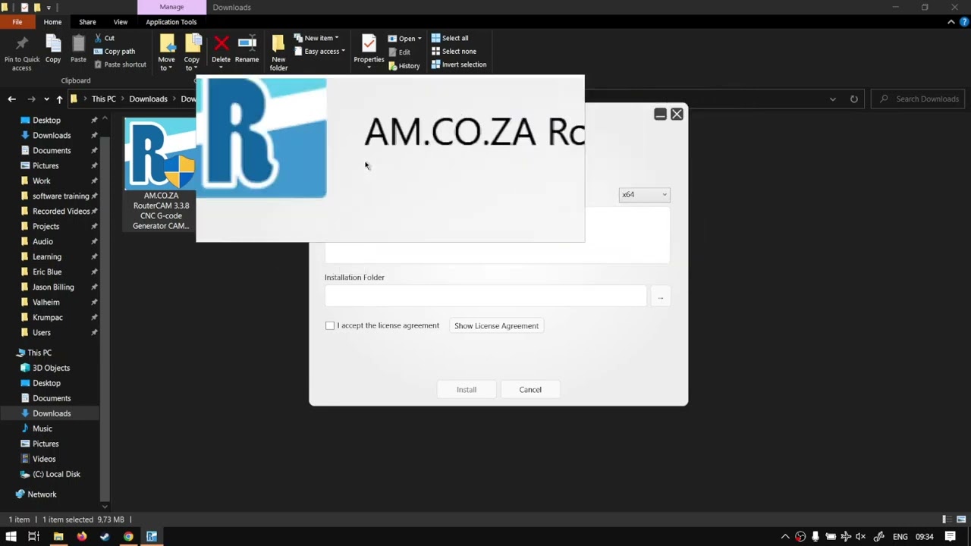Click This PC in the address breadcrumb
Viewport: 971px width, 546px height.
(104, 99)
